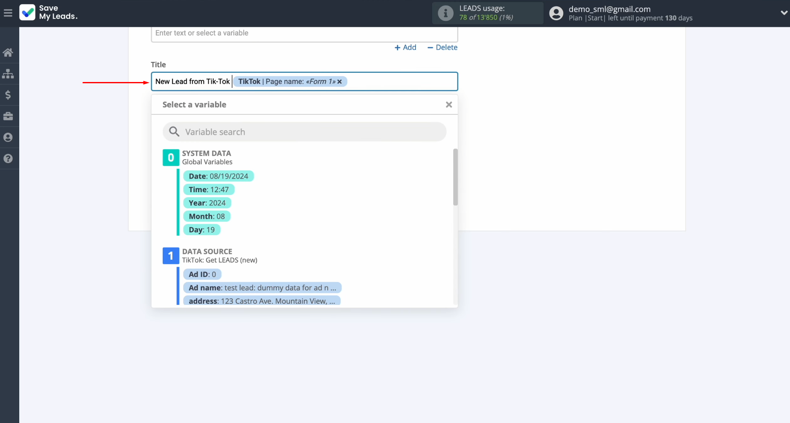The image size is (790, 423).
Task: Select the Ad ID: 0 variable
Action: 203,274
